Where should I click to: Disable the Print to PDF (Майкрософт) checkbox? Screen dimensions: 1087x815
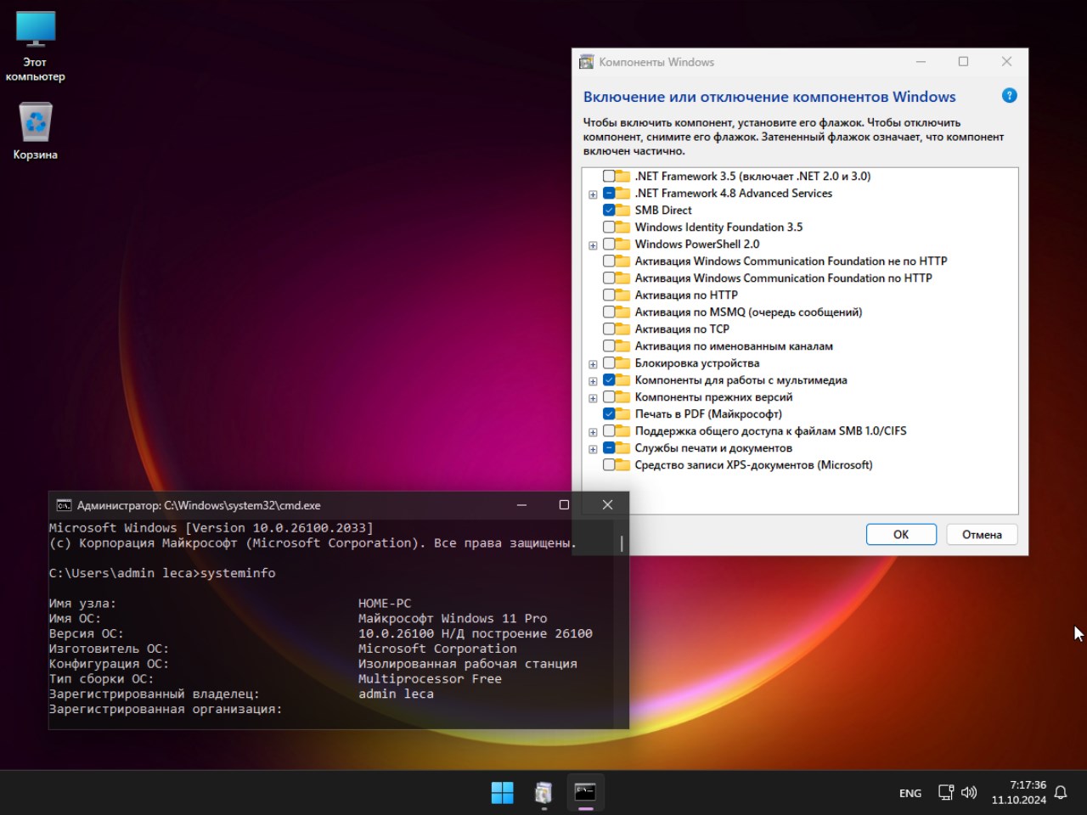tap(609, 413)
